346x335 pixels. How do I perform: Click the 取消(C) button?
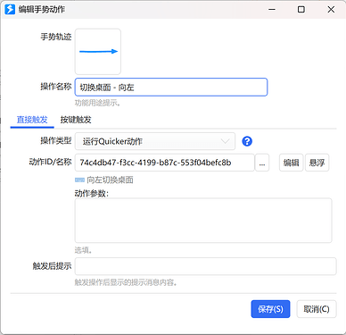(317, 309)
